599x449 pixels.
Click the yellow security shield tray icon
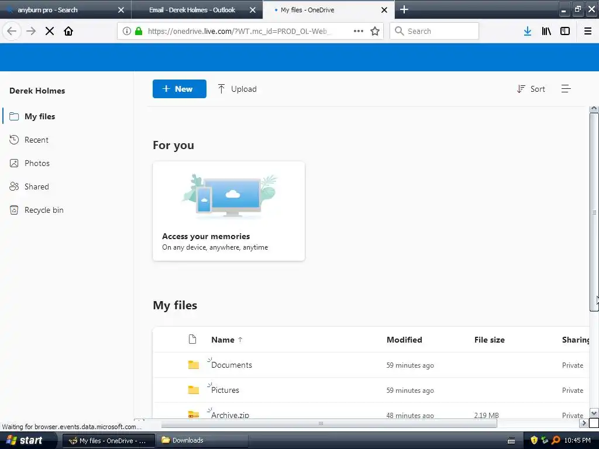click(534, 440)
